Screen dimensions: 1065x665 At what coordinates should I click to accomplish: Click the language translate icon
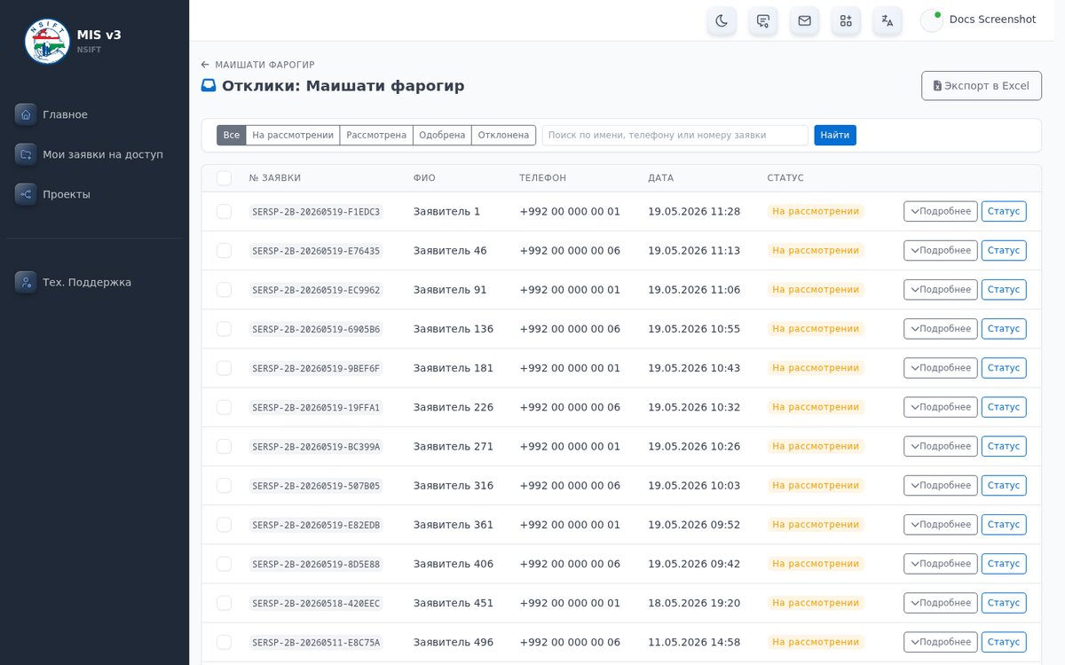coord(887,20)
